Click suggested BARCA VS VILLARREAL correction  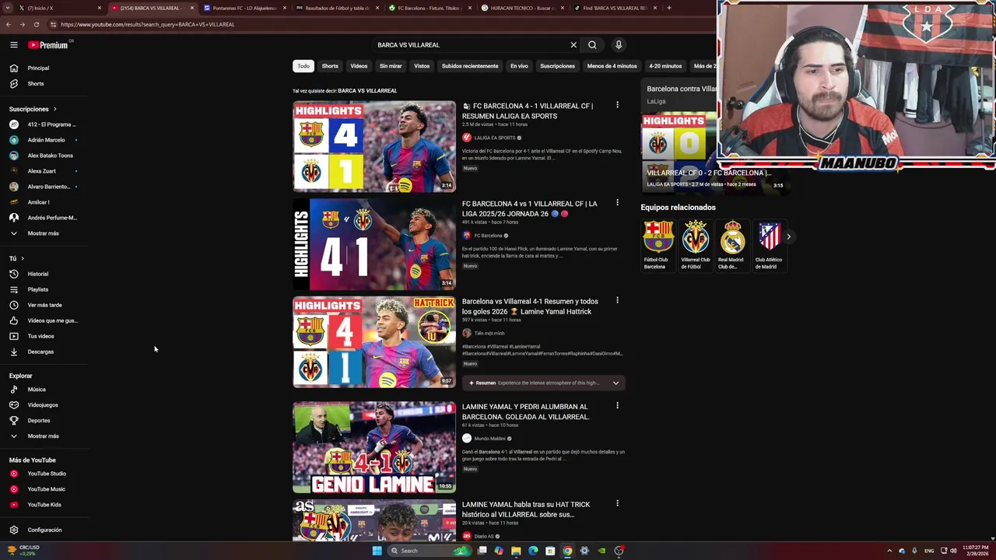(367, 91)
